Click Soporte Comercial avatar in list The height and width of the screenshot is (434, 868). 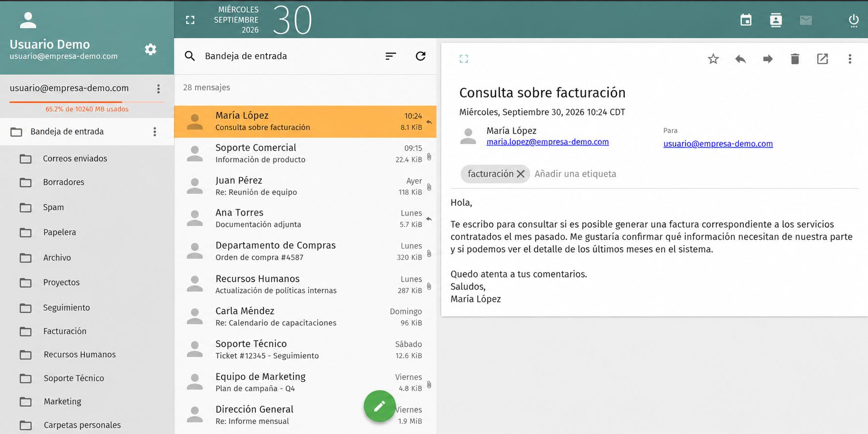pyautogui.click(x=195, y=154)
